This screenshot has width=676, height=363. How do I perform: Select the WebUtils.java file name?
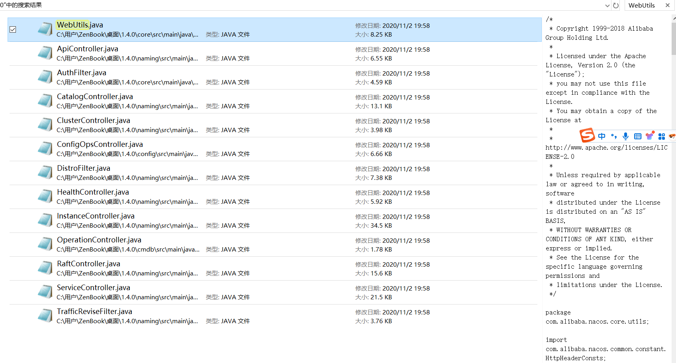80,25
